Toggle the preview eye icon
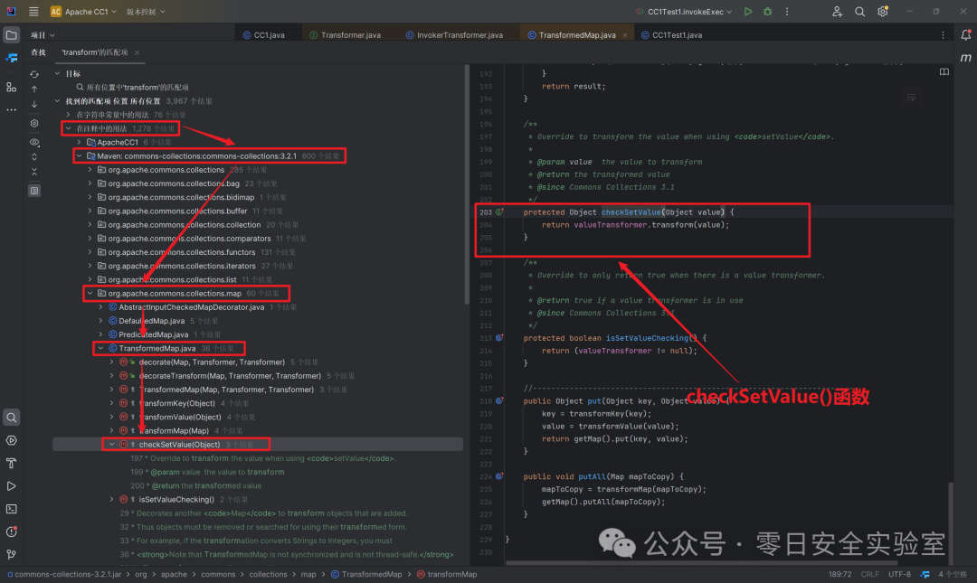Viewport: 977px width, 583px height. click(34, 142)
